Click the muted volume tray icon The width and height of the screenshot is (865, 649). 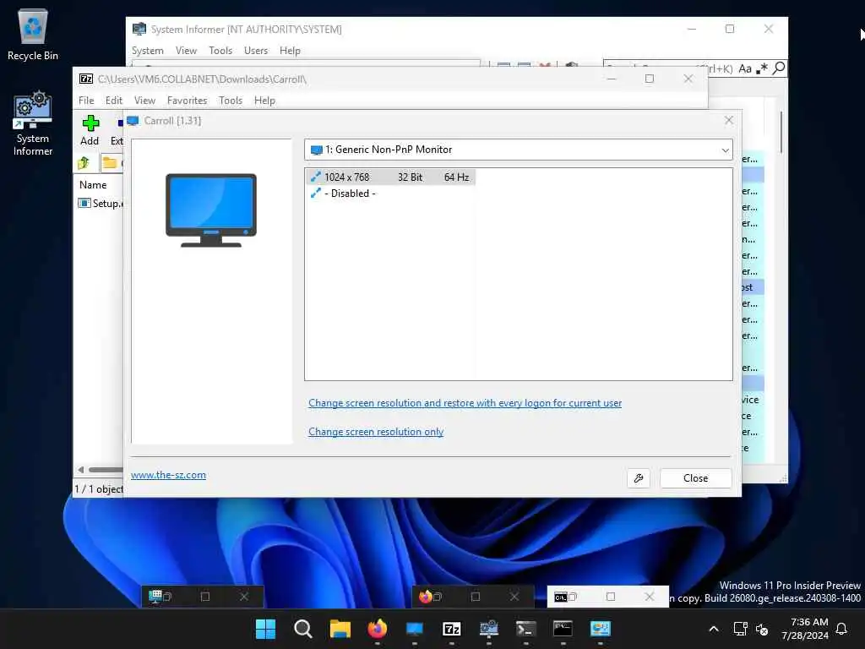pyautogui.click(x=762, y=629)
